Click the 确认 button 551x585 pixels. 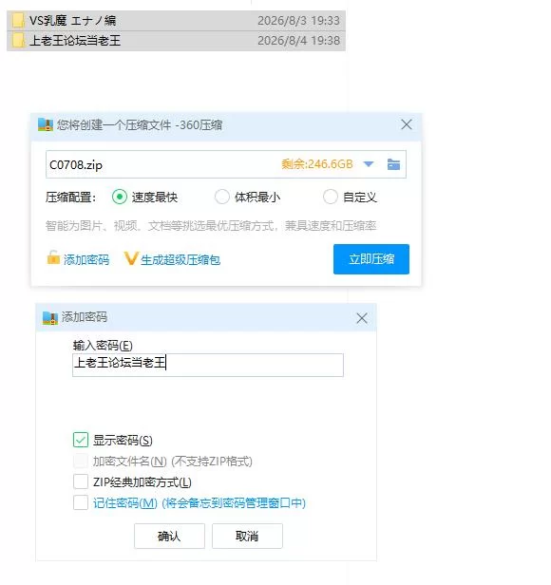(169, 537)
